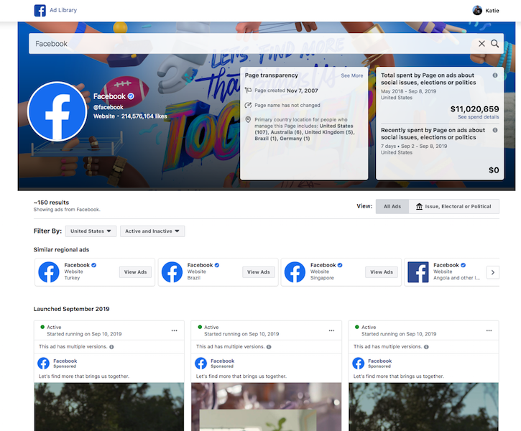Click the Ad Library header link

(x=63, y=10)
